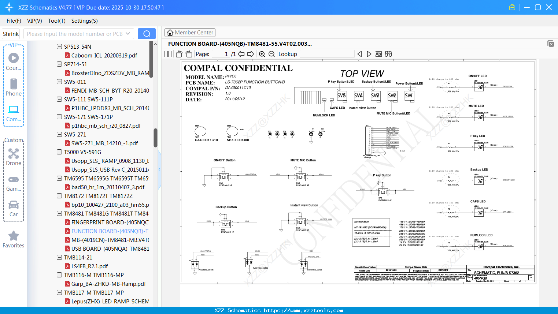Click the Lookup text field
Image resolution: width=558 pixels, height=314 pixels.
327,54
